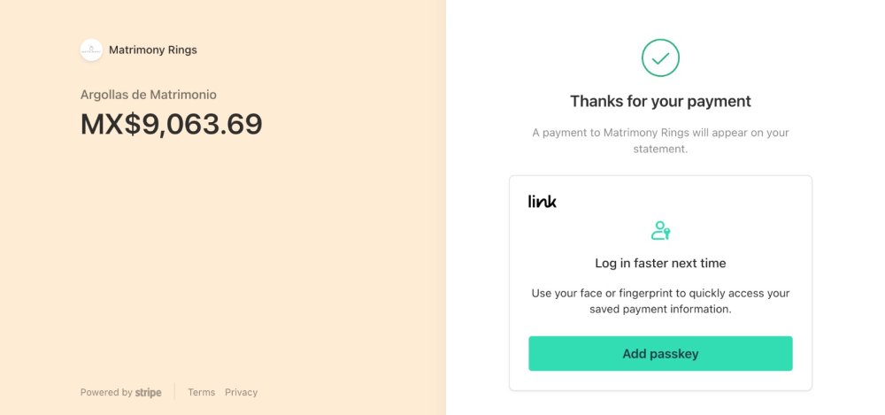The image size is (885, 415).
Task: Click the Link logo in the card
Action: click(x=542, y=201)
